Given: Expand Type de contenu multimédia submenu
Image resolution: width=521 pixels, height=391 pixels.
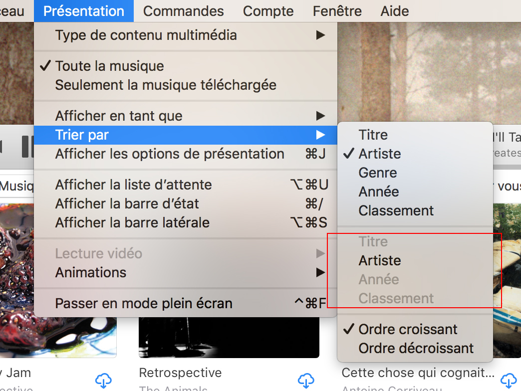Looking at the screenshot, I should tap(186, 35).
